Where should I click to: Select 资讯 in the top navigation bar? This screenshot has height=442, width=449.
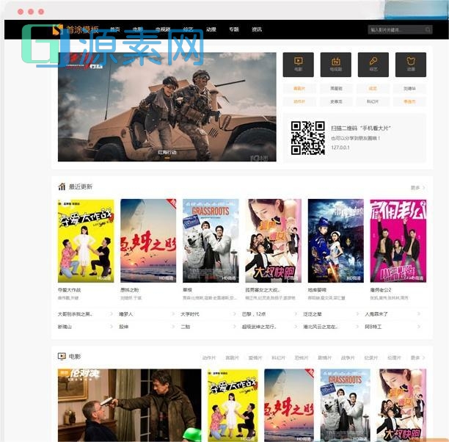click(256, 30)
